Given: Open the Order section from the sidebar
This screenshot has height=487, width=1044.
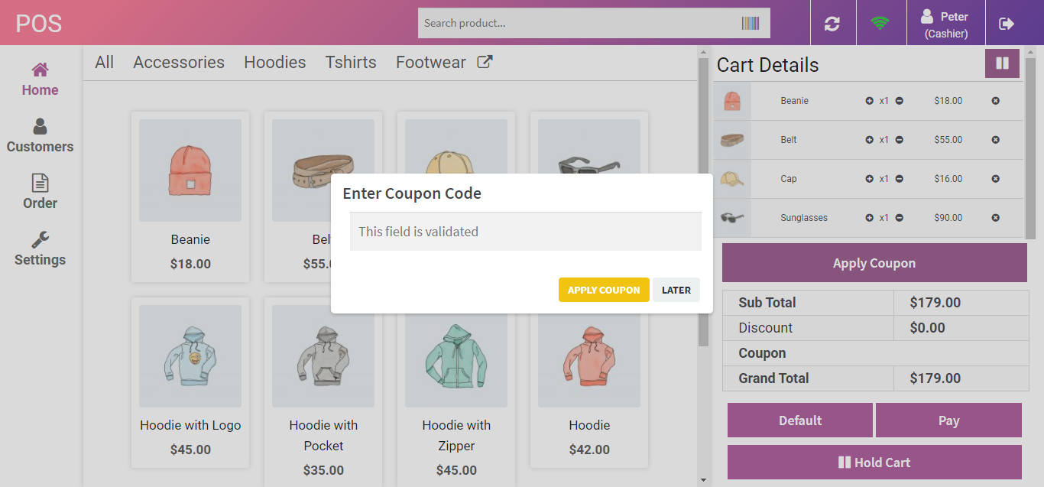Looking at the screenshot, I should coord(40,191).
